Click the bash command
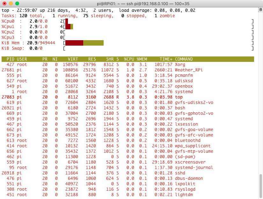The height and width of the screenshot is (199, 263). tap(180, 108)
